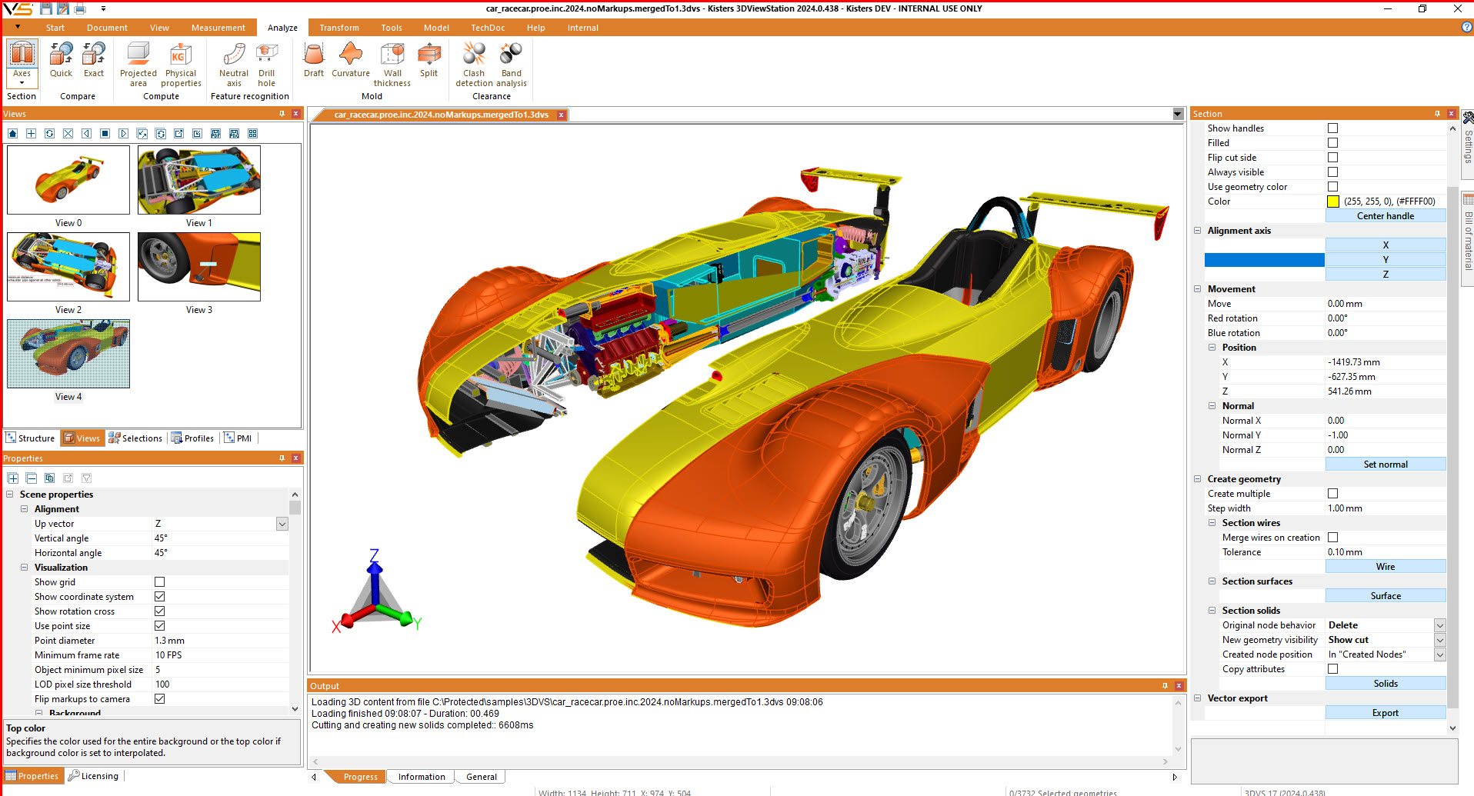Compute the Projected area
The image size is (1474, 796).
pos(138,65)
